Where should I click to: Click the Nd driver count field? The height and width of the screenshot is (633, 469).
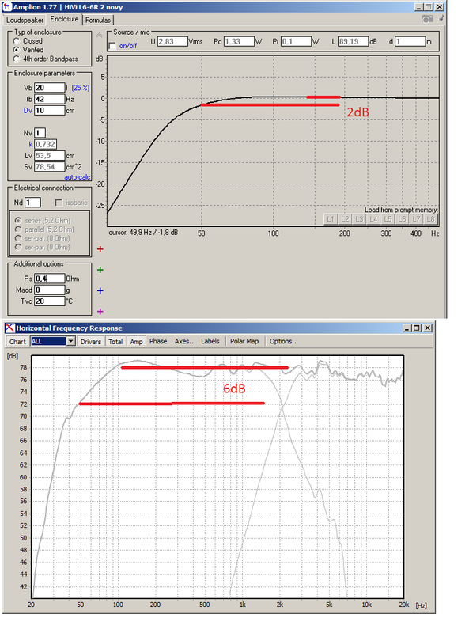click(32, 203)
